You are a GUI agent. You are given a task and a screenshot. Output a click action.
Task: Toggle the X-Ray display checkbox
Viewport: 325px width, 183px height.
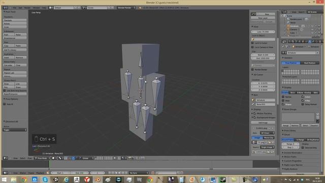[x=303, y=101]
